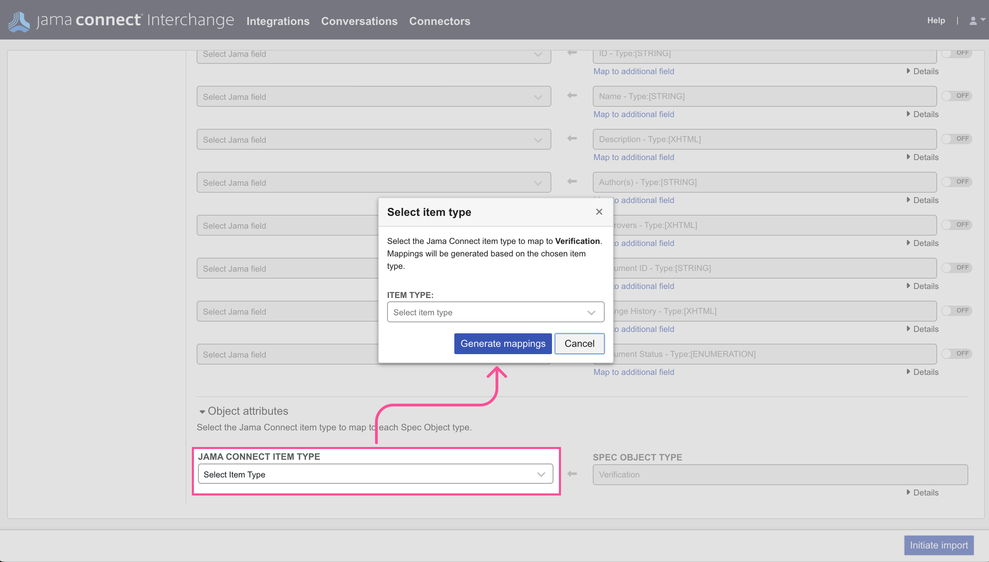This screenshot has width=989, height=562.
Task: Open the Connectors menu
Action: 439,21
